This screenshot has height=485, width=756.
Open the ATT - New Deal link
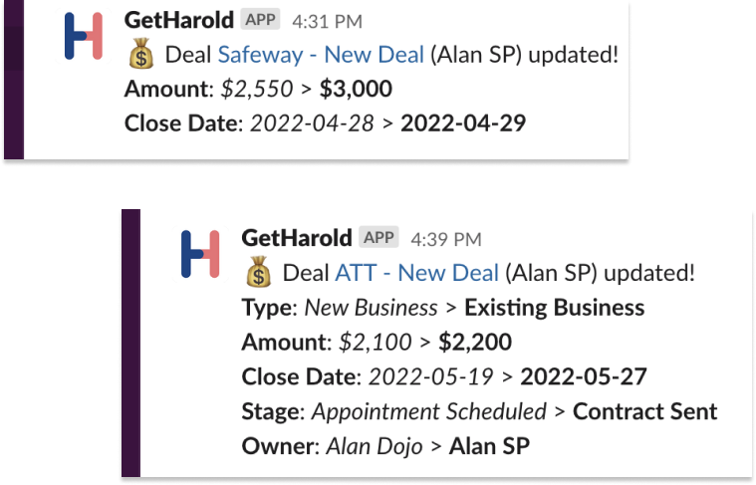point(417,273)
